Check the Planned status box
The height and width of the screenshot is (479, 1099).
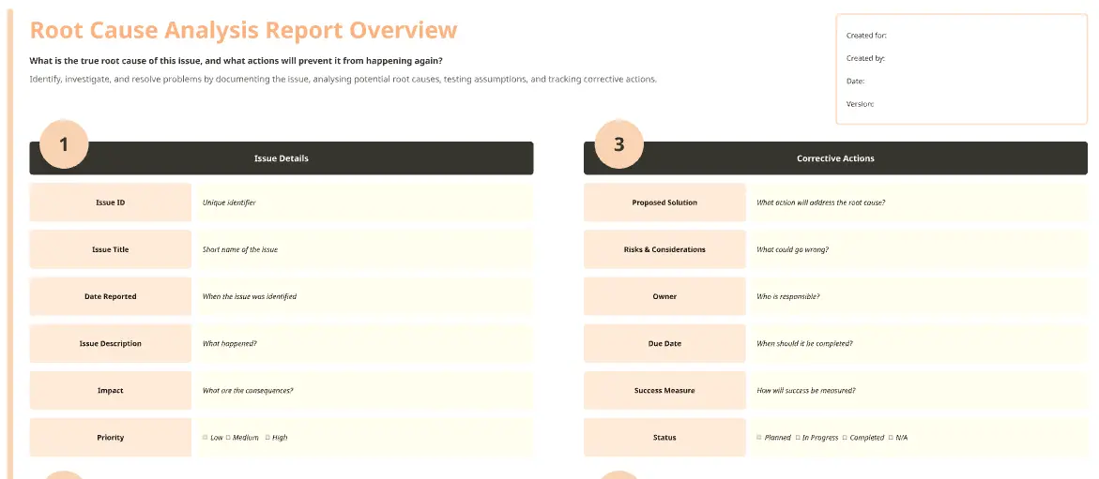coord(759,437)
